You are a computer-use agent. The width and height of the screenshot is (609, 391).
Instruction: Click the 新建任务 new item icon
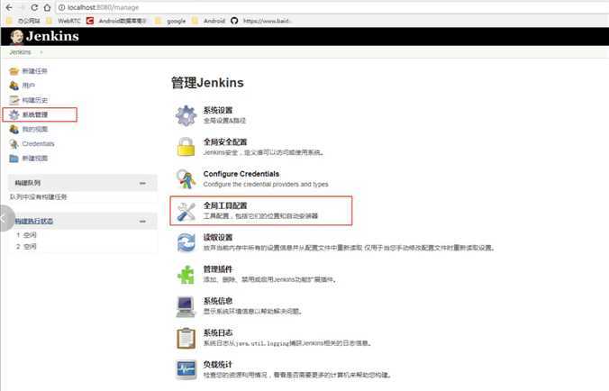click(14, 71)
